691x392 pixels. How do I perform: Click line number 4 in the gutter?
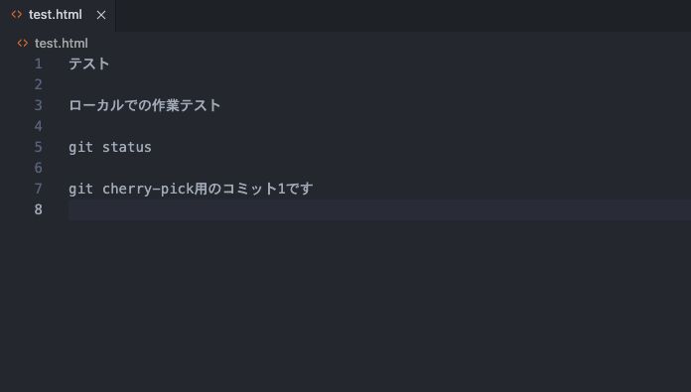39,126
